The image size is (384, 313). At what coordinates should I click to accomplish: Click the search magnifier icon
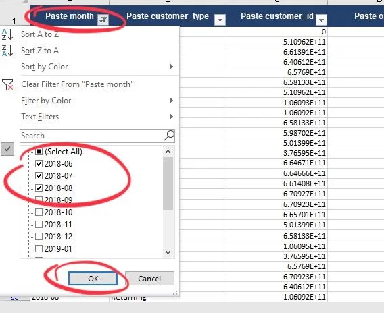click(169, 136)
